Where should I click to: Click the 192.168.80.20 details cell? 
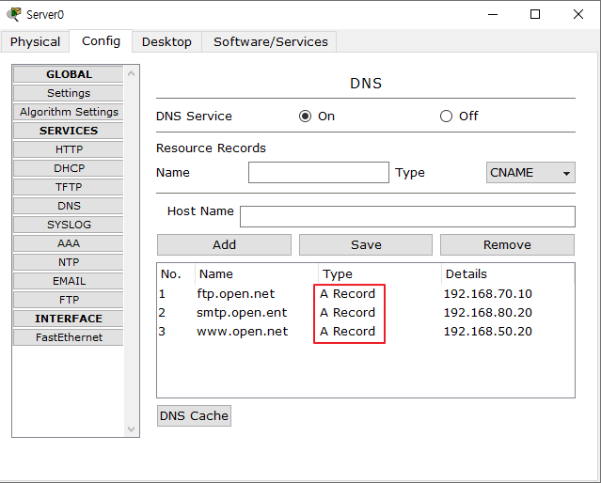tap(487, 313)
